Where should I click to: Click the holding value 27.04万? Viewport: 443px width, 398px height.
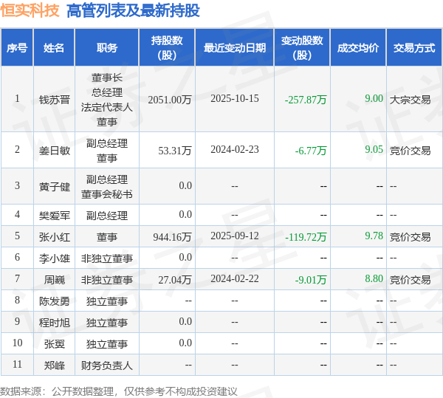[175, 280]
